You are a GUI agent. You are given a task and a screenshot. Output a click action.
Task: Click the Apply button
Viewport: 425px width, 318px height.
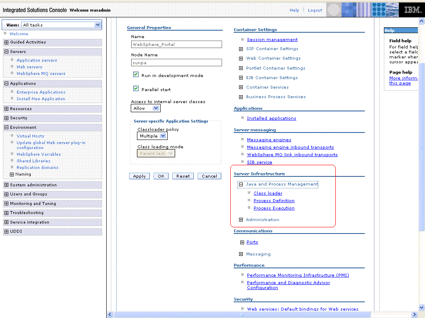click(x=139, y=176)
